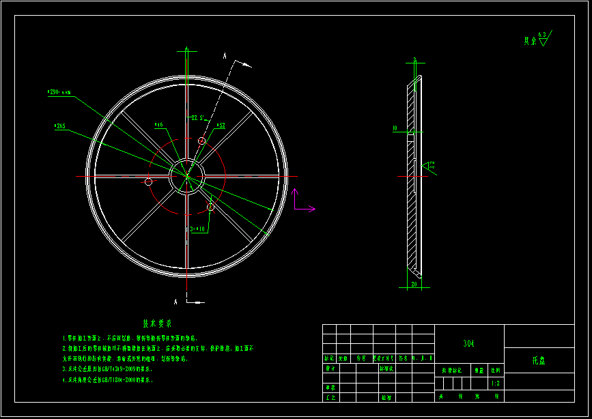The width and height of the screenshot is (592, 419).
Task: Click the 标准化 standardization cell
Action: pos(386,368)
